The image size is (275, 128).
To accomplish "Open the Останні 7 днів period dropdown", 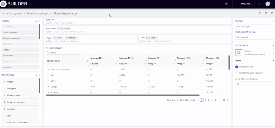I will point(254,27).
